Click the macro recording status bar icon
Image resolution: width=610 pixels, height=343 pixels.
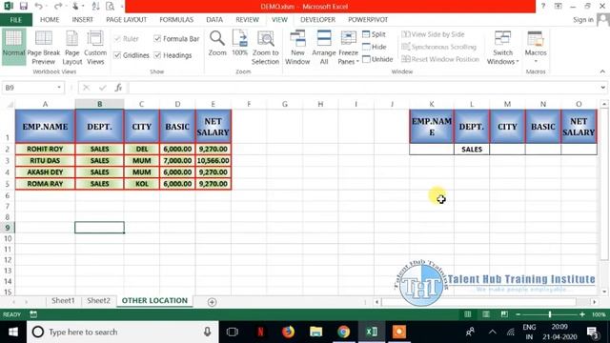(33, 314)
